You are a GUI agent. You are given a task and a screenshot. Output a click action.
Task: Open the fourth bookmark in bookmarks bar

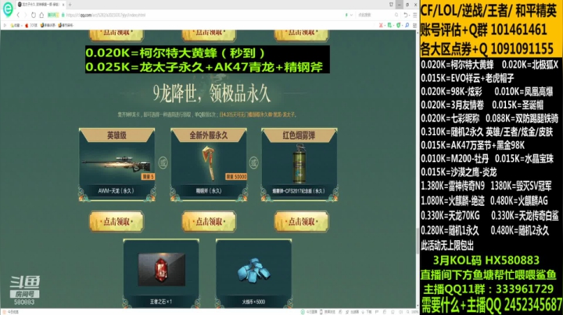66,26
